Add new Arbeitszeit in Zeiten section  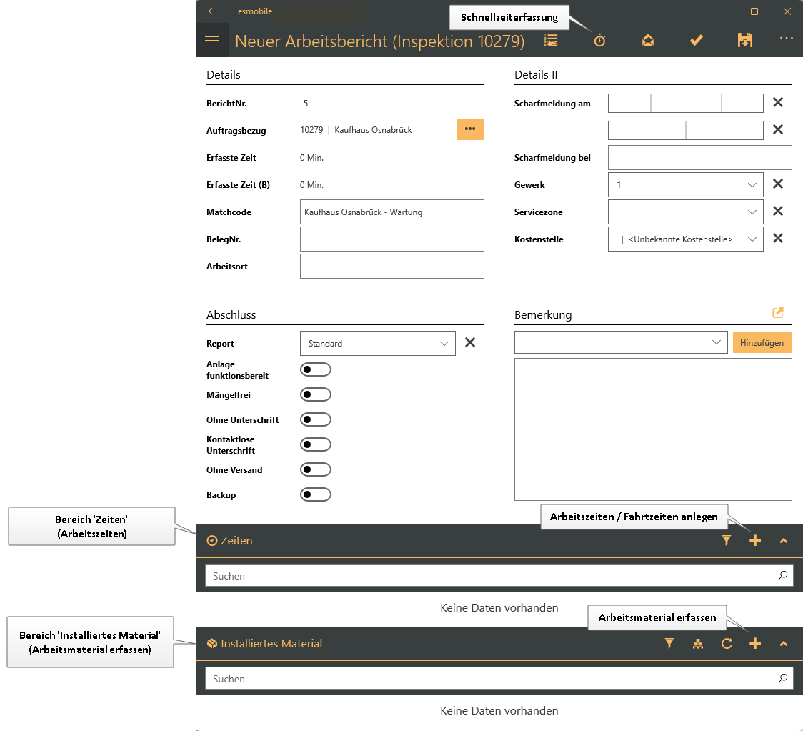point(755,540)
